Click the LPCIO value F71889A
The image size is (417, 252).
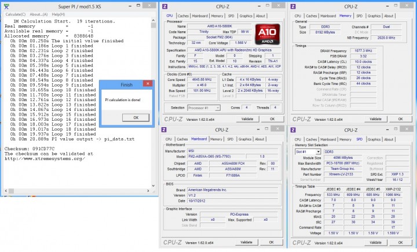233,175
